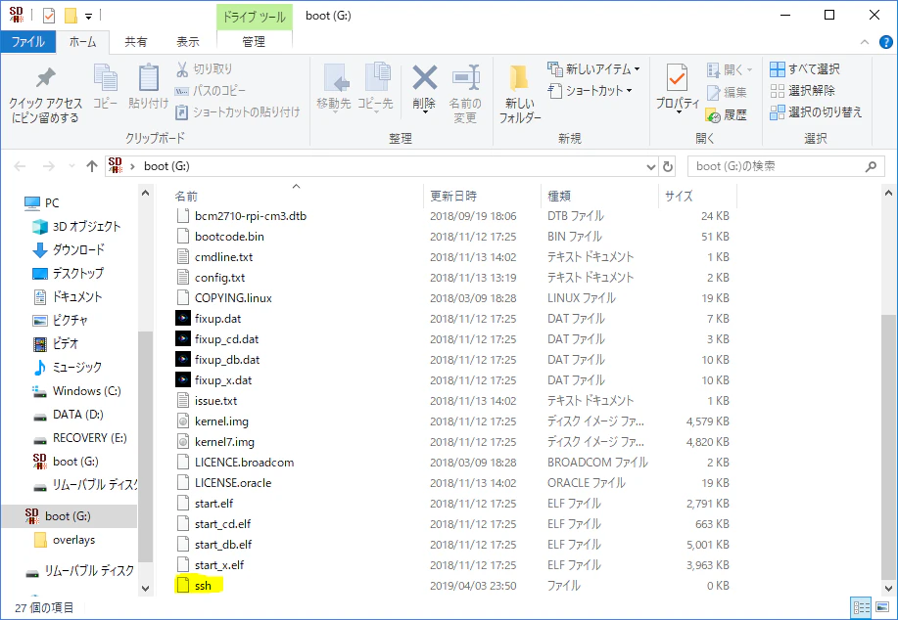Screen dimensions: 898x620
Task: Select Windows (C:) drive in navigation pane
Action: [x=86, y=391]
